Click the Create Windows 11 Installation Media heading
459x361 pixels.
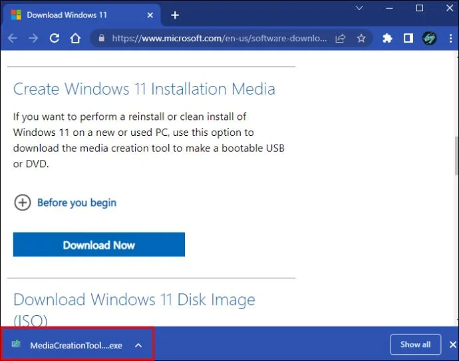tap(144, 89)
